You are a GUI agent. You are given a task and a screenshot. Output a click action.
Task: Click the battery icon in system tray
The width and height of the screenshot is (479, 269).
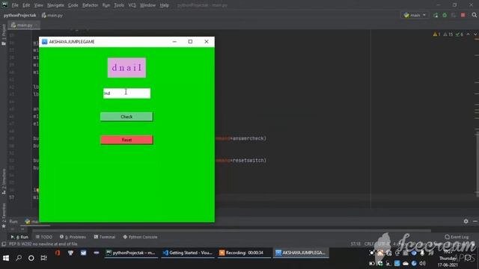point(372,263)
